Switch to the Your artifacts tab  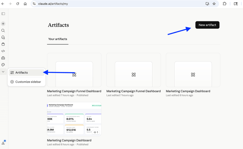tap(58, 39)
